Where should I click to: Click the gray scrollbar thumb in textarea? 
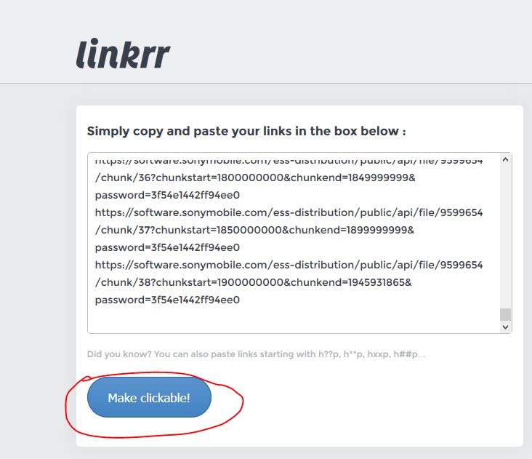point(505,314)
